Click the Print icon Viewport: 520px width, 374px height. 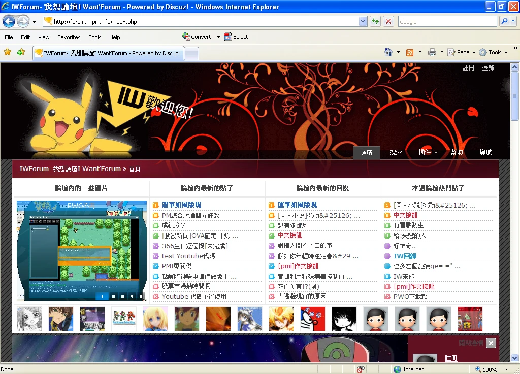[432, 52]
